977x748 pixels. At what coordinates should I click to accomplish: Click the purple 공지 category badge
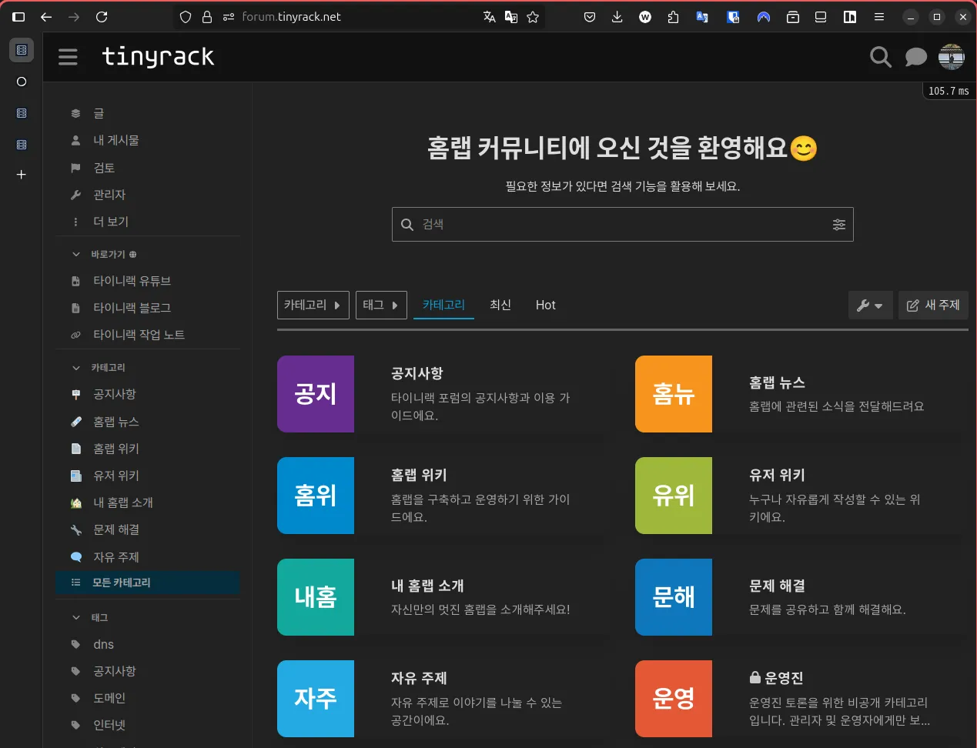click(x=316, y=394)
